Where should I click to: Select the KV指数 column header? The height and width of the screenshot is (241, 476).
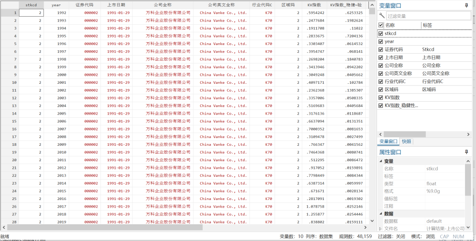(x=315, y=5)
